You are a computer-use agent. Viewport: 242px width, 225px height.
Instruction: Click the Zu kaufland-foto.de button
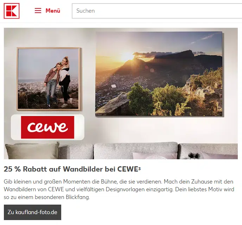click(x=32, y=212)
